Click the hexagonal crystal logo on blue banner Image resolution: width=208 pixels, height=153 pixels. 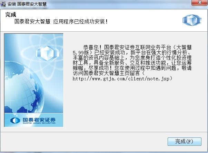(47, 53)
